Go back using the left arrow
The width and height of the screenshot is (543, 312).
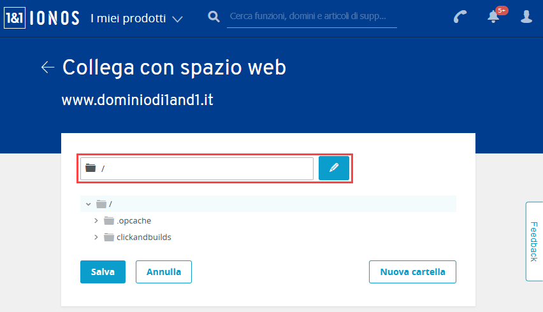[48, 67]
